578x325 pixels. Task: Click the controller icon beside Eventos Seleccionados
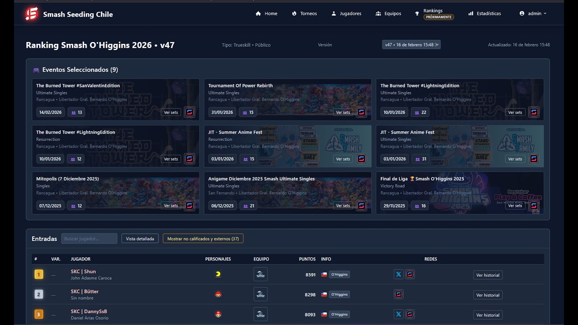click(x=36, y=70)
